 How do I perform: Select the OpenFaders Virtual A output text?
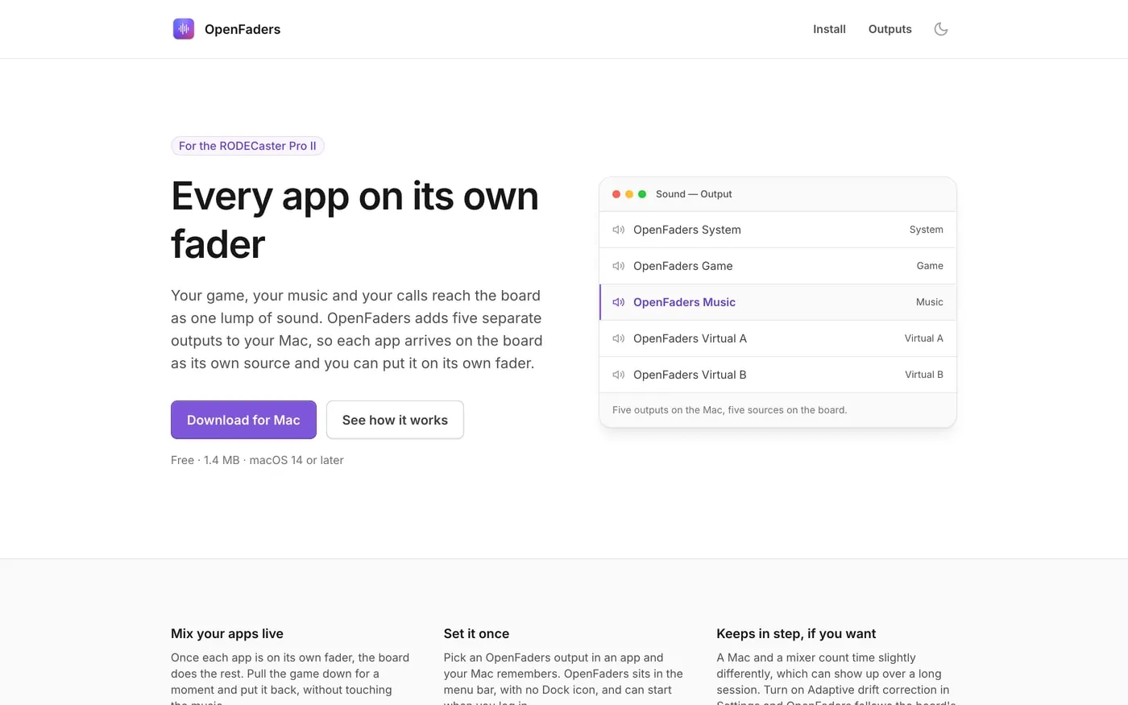[x=690, y=338]
